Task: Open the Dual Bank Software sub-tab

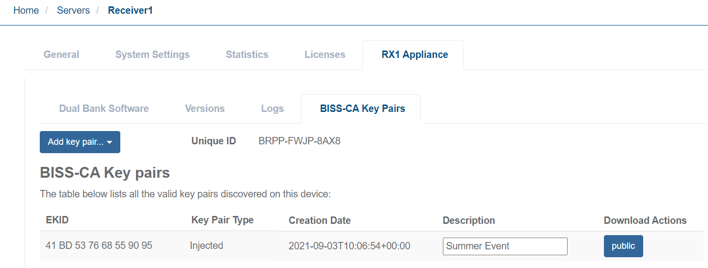Action: pos(104,109)
